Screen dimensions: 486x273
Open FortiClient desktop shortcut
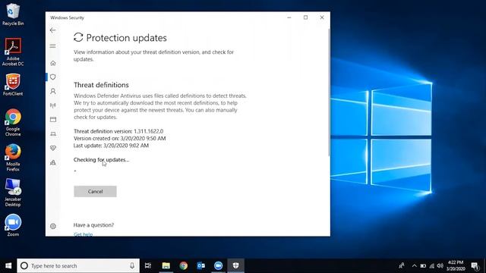click(x=13, y=84)
